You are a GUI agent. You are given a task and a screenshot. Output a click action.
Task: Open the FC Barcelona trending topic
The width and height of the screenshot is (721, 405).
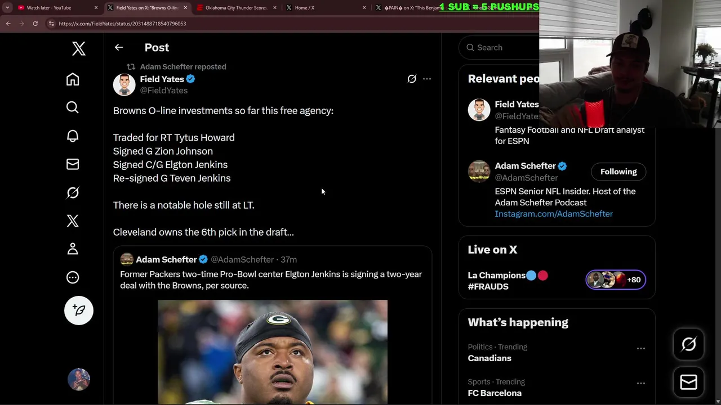(x=494, y=393)
